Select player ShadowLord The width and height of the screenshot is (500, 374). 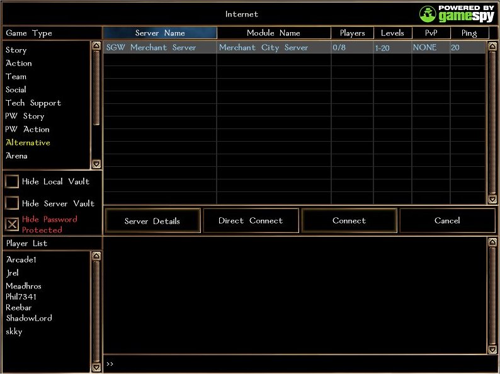29,318
